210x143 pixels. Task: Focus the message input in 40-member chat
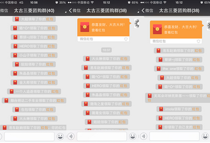[29, 136]
